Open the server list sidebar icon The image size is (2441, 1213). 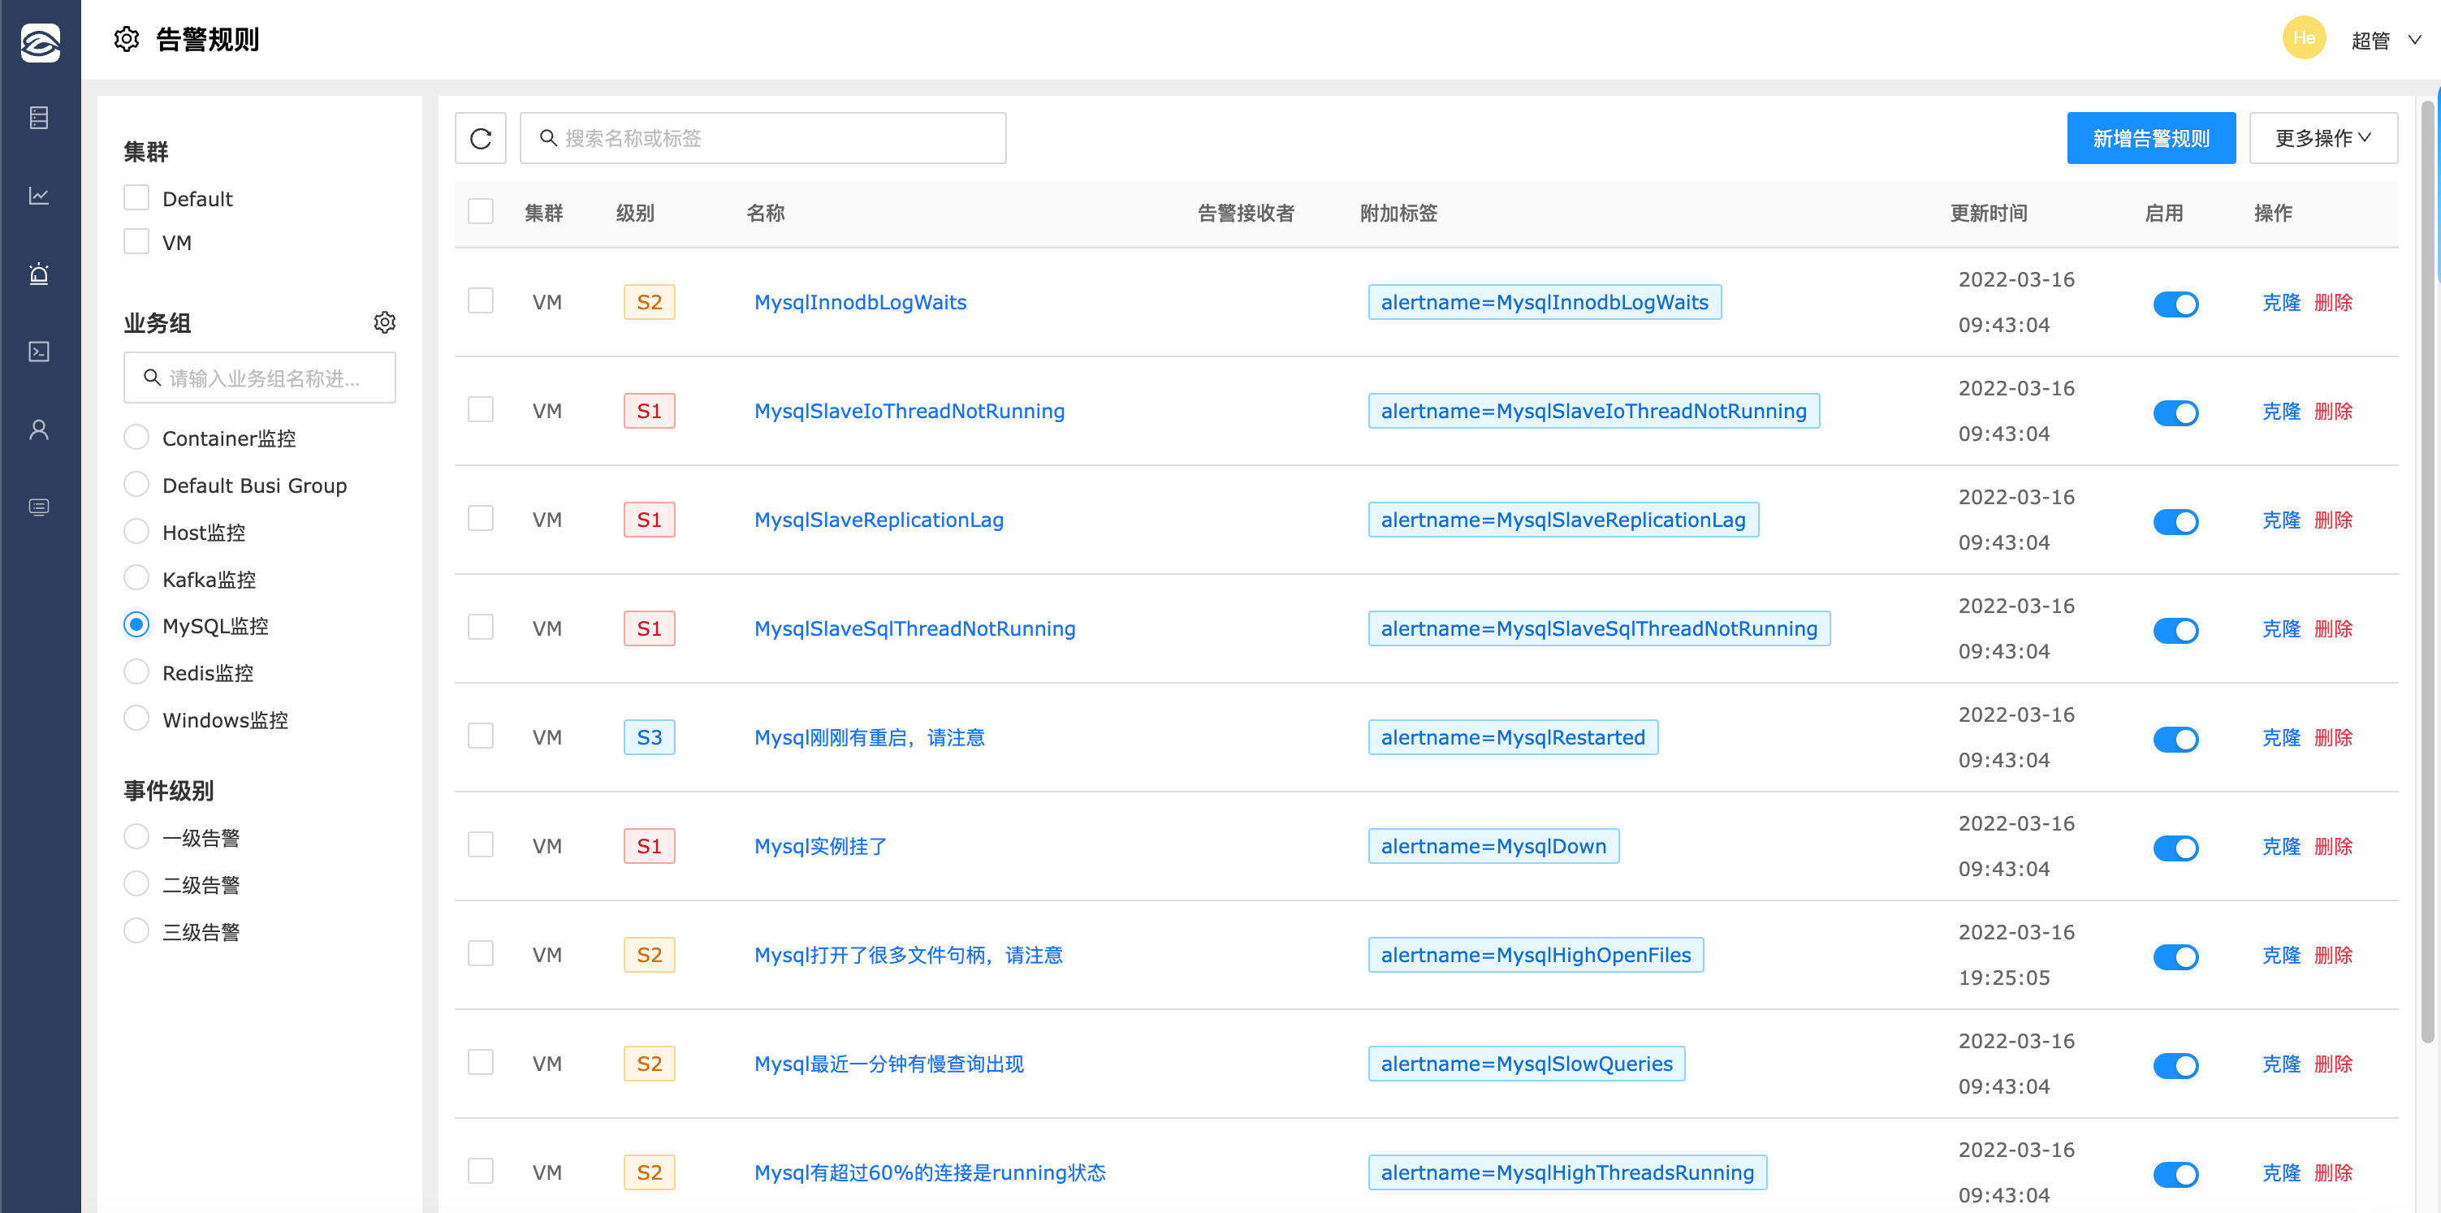click(x=39, y=118)
